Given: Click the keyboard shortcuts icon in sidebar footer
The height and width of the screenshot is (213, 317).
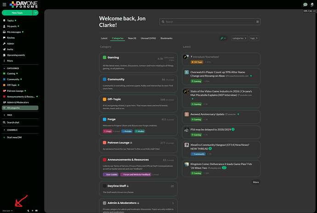Looking at the screenshot, I should pyautogui.click(x=36, y=211).
